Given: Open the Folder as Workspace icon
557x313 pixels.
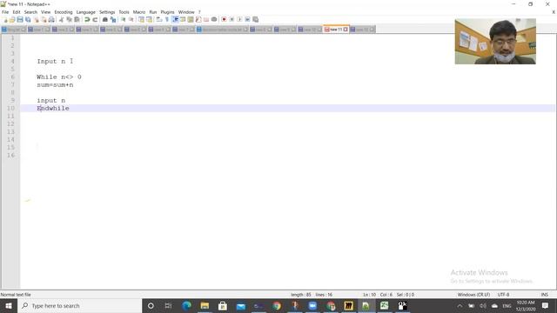Looking at the screenshot, I should pos(206,19).
